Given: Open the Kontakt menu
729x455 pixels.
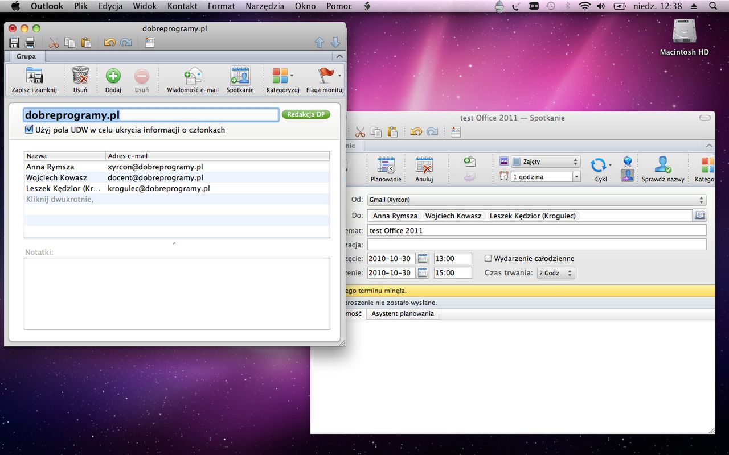Looking at the screenshot, I should pos(182,6).
